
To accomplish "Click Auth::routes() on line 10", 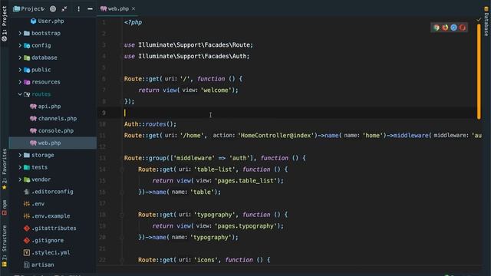I will pos(150,124).
